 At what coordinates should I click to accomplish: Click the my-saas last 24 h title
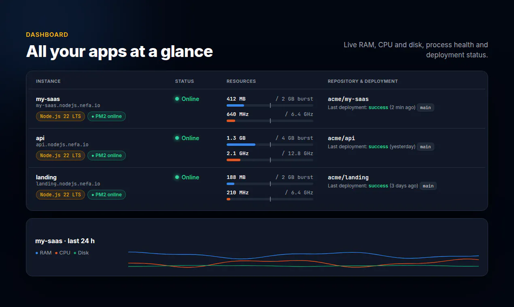[x=65, y=241]
